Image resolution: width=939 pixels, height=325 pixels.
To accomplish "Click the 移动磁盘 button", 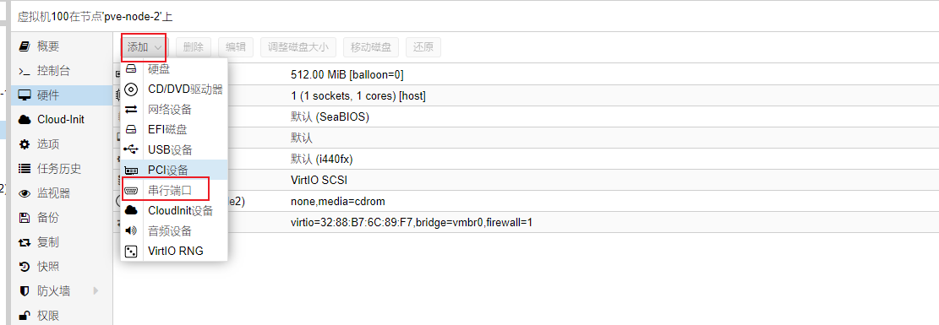I will click(371, 47).
